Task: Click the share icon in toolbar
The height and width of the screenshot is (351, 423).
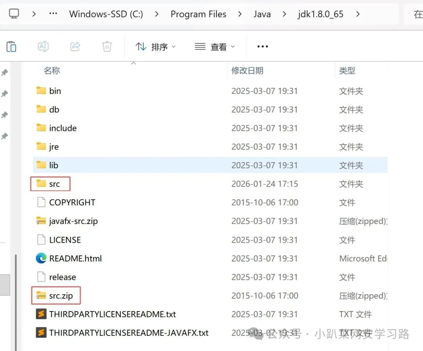Action: click(75, 47)
